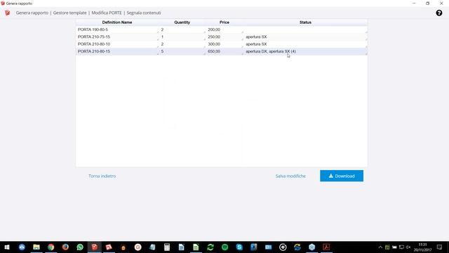Image resolution: width=449 pixels, height=253 pixels.
Task: Open Spotify from the taskbar
Action: point(224,247)
